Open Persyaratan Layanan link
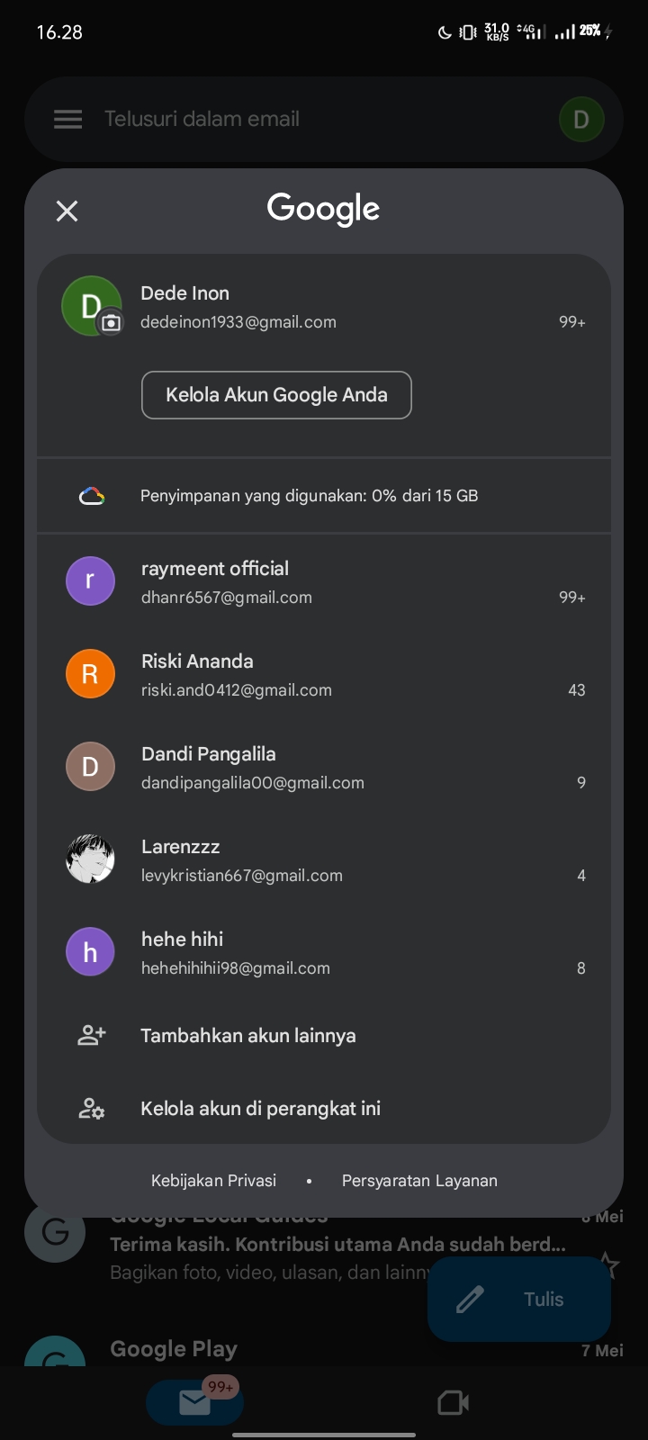 (x=419, y=1181)
